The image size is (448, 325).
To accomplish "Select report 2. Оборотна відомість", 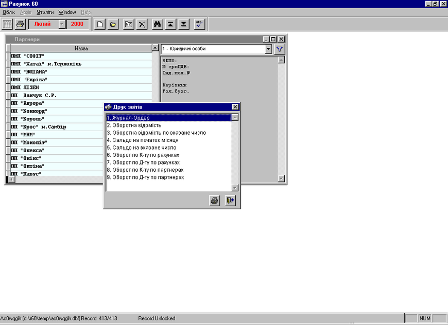I will [168, 125].
